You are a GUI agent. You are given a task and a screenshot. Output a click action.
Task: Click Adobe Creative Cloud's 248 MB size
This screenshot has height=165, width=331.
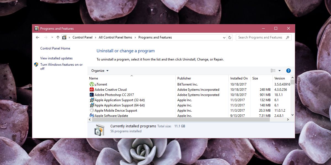pyautogui.click(x=265, y=90)
